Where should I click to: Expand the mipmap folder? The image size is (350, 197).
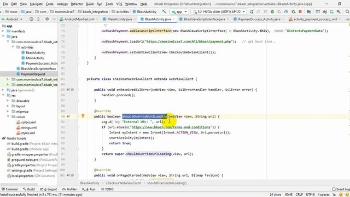8,112
